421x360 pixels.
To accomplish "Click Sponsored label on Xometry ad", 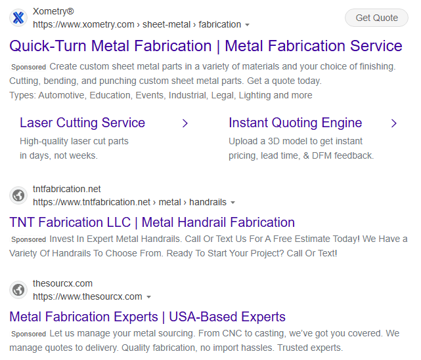I will point(28,67).
